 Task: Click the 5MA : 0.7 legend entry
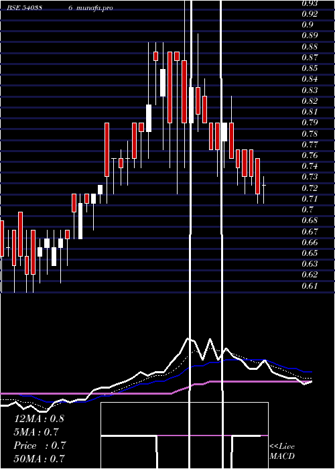(36, 432)
